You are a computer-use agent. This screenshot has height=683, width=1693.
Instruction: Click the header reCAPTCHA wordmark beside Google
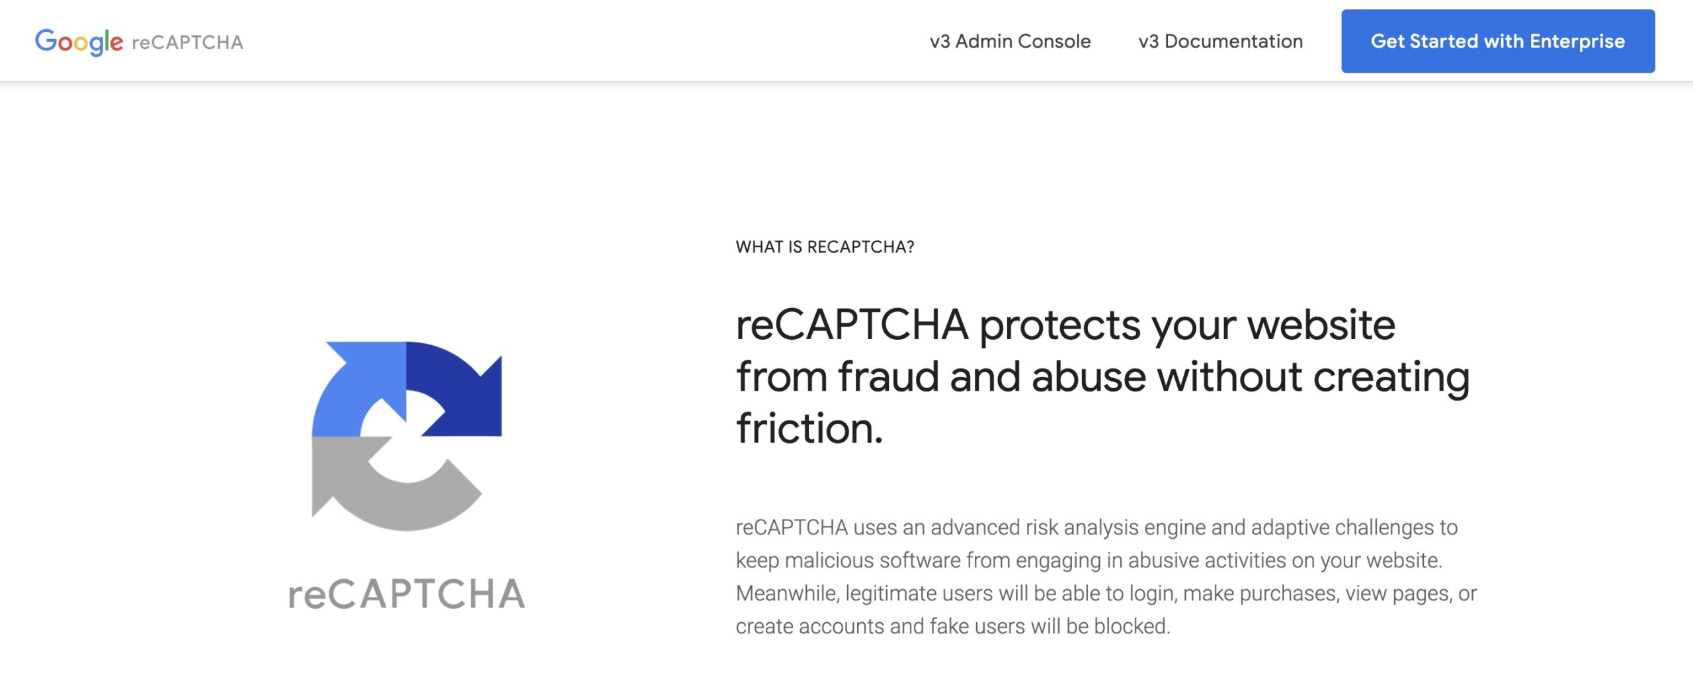coord(188,42)
